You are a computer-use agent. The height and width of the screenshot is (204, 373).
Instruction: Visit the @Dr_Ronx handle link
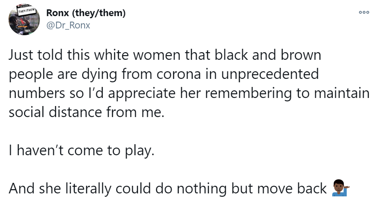pos(68,25)
